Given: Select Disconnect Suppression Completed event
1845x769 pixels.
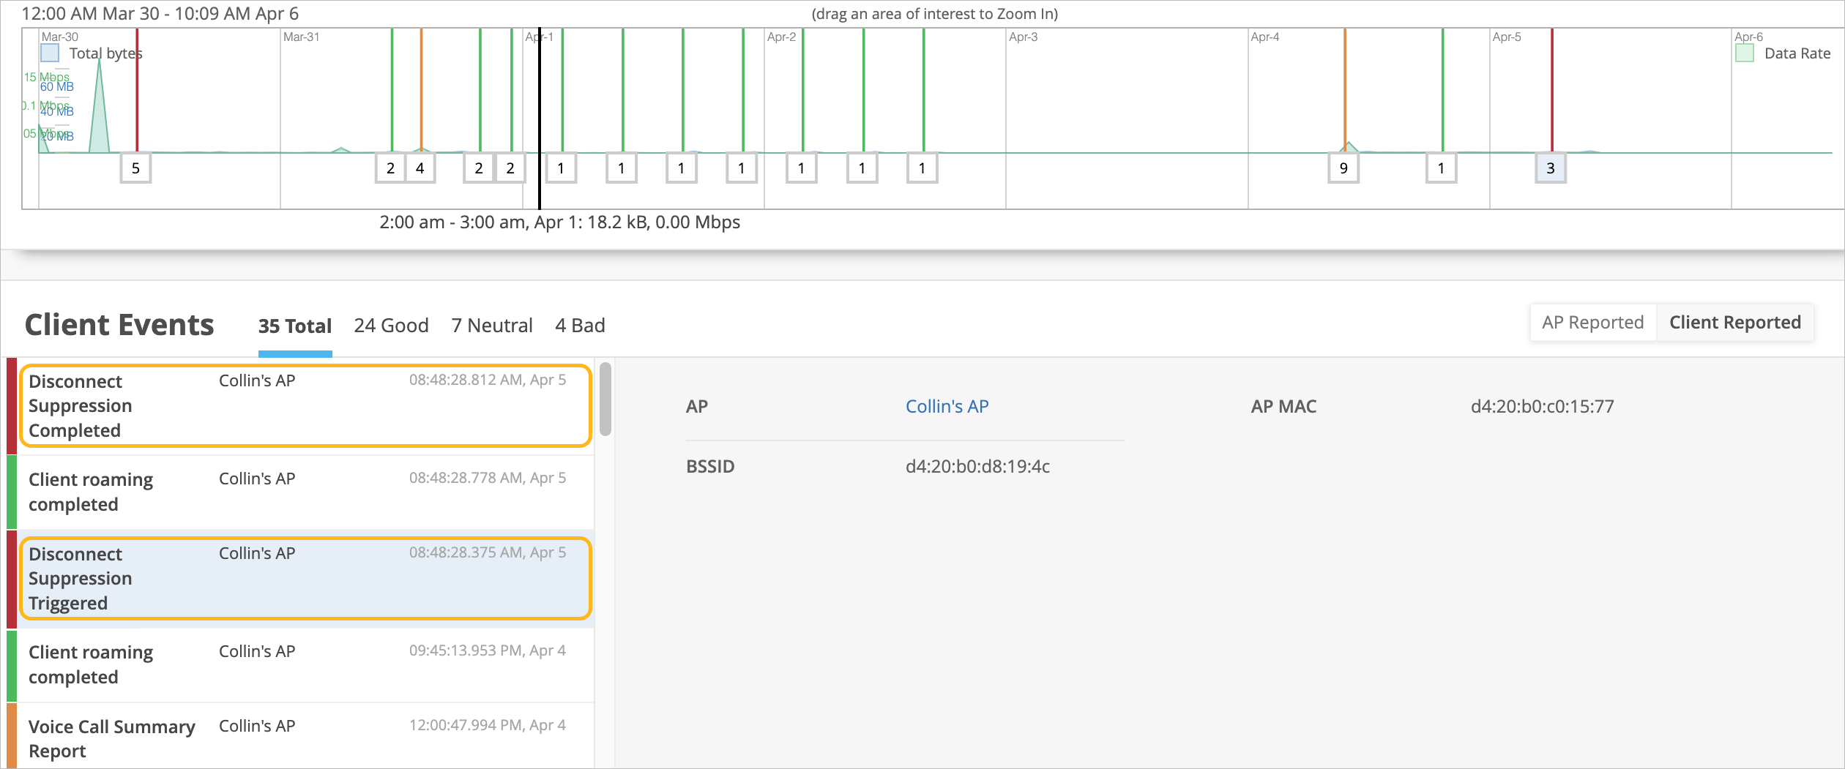Looking at the screenshot, I should click(x=305, y=405).
